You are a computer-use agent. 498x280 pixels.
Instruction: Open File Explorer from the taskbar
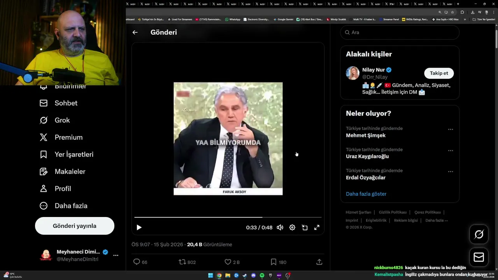tap(228, 275)
